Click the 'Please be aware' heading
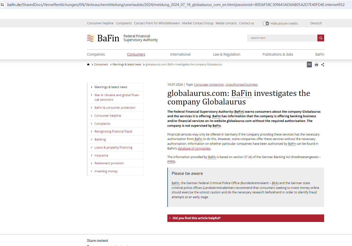The width and height of the screenshot is (352, 246). click(187, 173)
